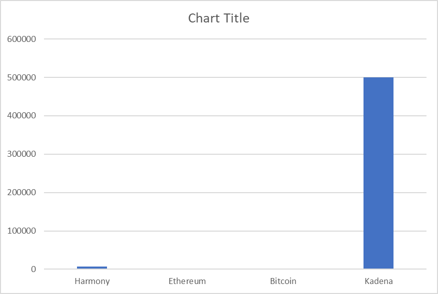Select the 100000 horizontal gridline
Image resolution: width=438 pixels, height=294 pixels.
point(235,231)
